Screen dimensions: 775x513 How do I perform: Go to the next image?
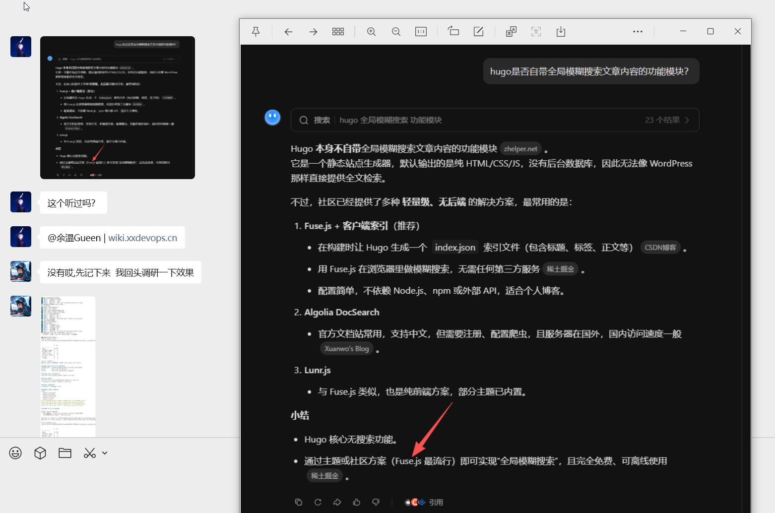313,32
